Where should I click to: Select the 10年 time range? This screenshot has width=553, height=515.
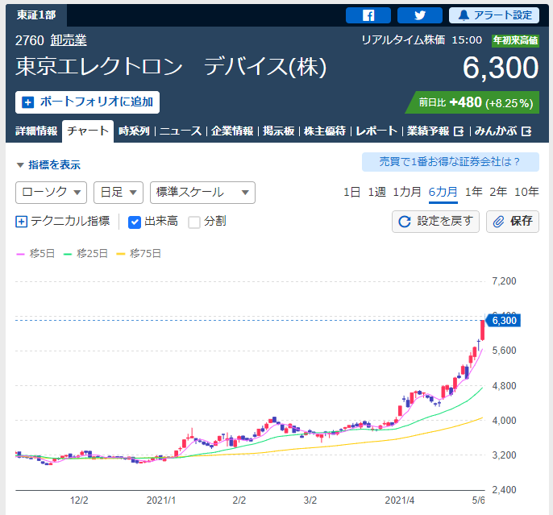pyautogui.click(x=526, y=192)
